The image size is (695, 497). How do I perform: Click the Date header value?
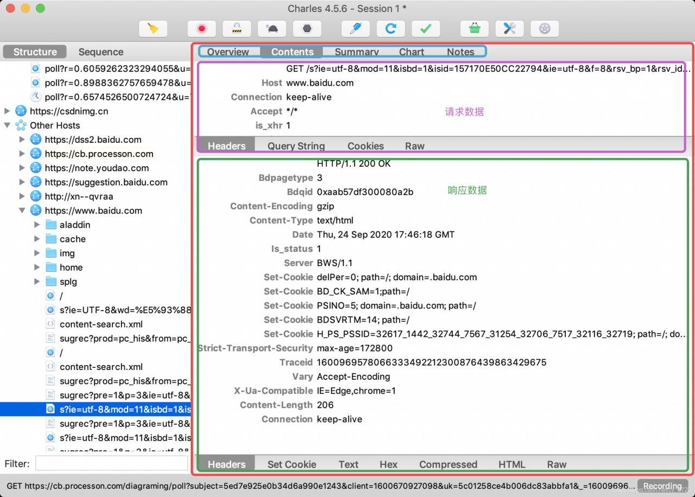pyautogui.click(x=386, y=235)
